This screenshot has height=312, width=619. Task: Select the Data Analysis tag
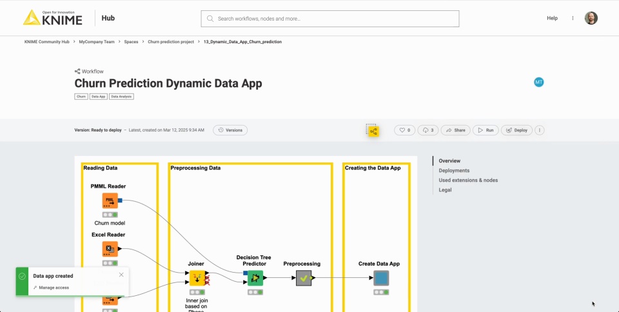pyautogui.click(x=122, y=96)
